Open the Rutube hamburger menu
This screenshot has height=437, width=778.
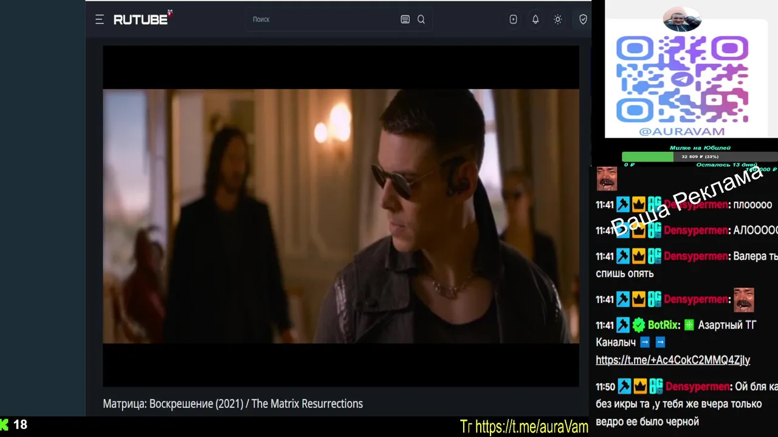click(x=100, y=19)
